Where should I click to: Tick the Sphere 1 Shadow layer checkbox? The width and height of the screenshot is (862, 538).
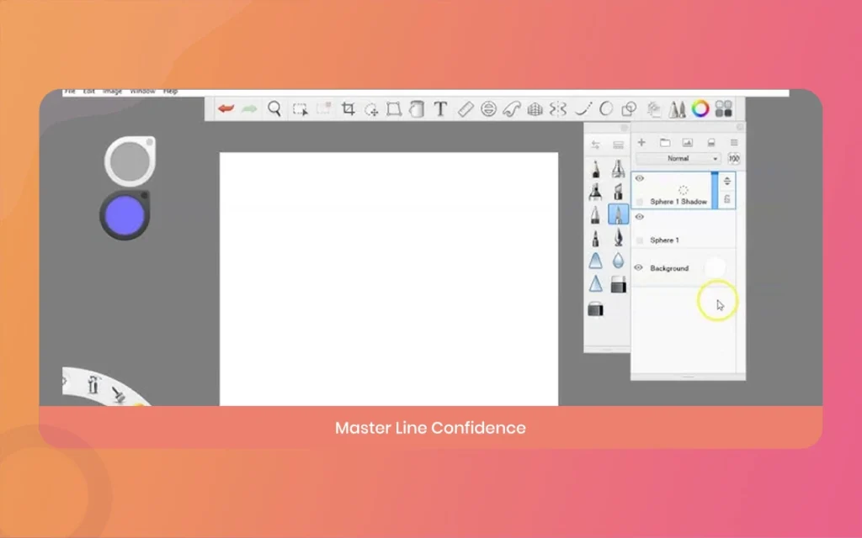[640, 202]
